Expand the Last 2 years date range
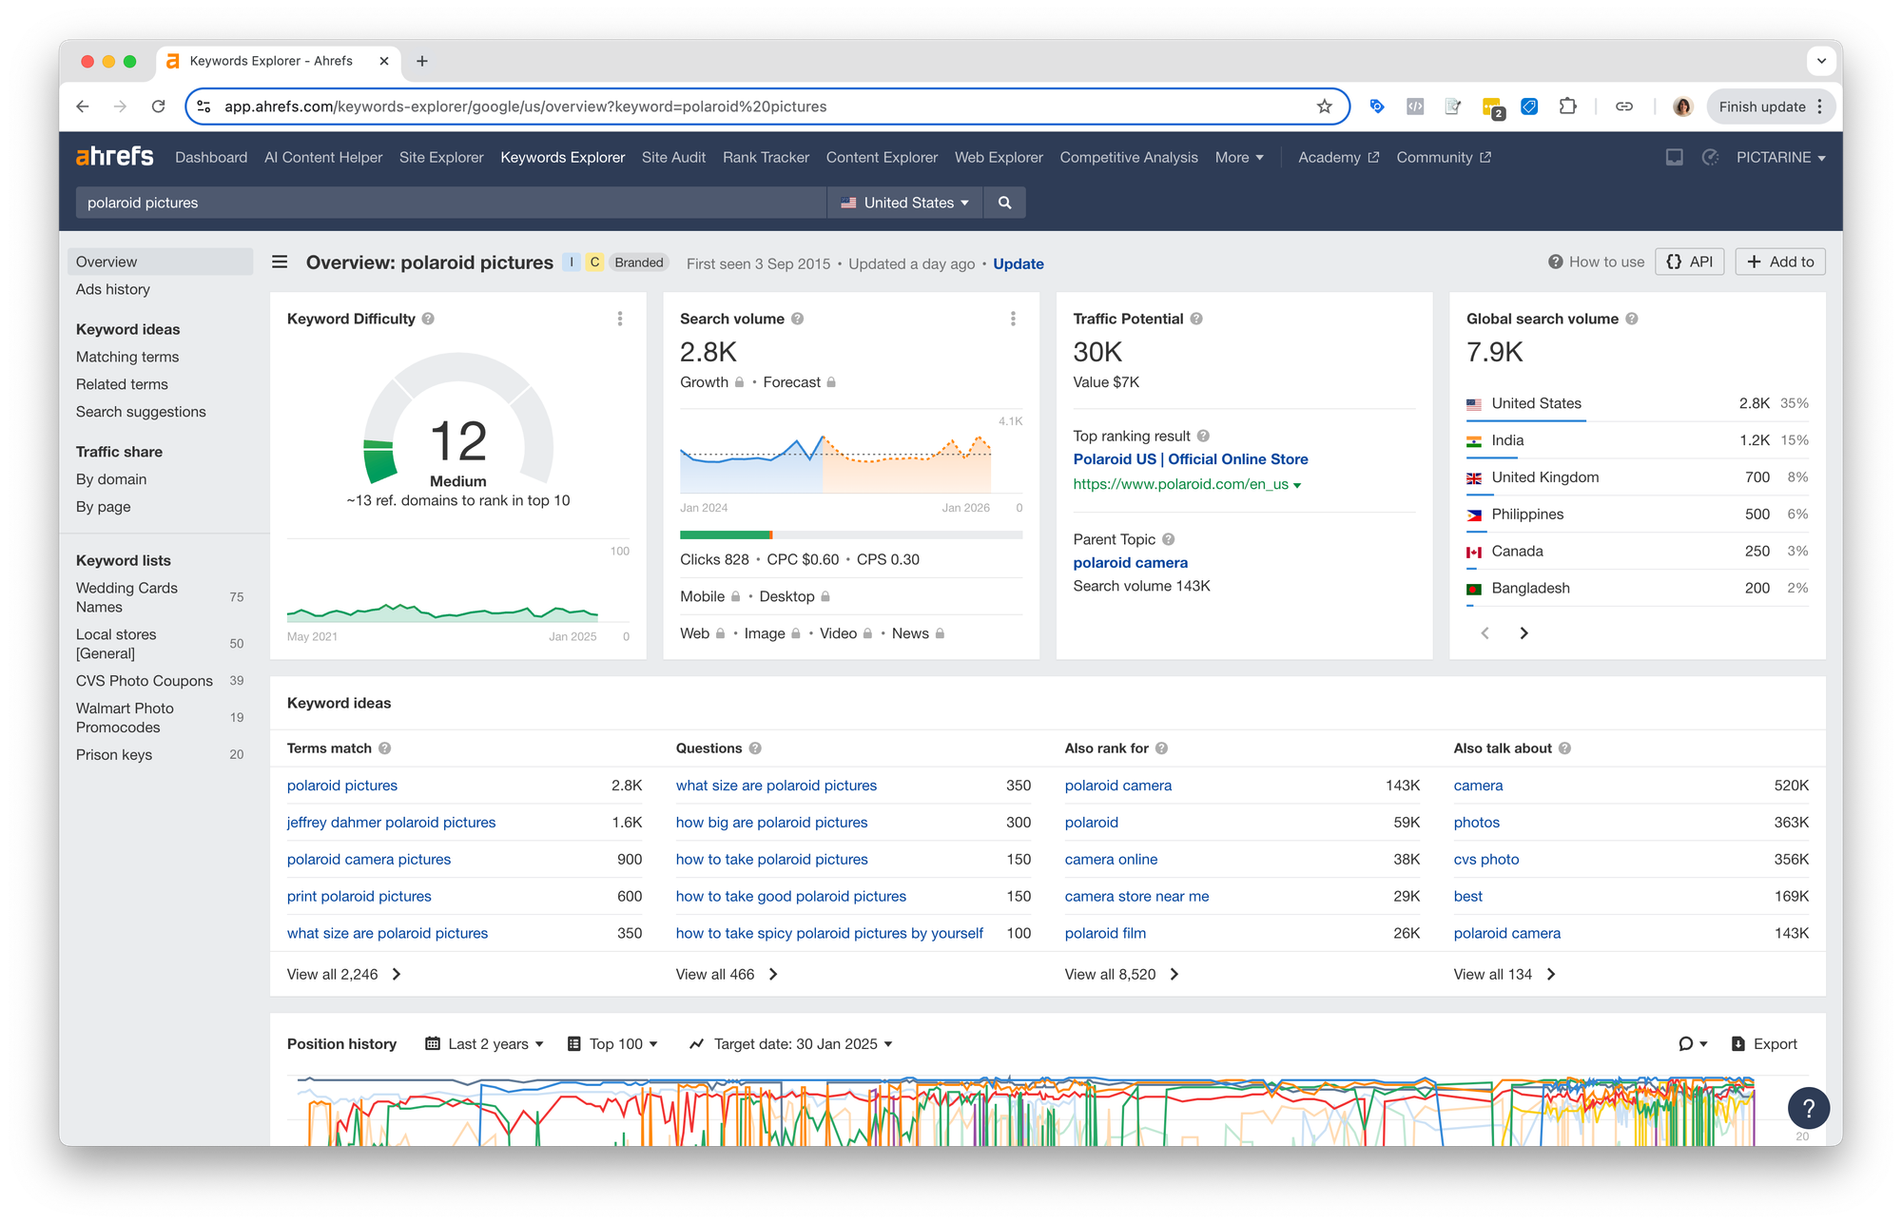 [484, 1044]
